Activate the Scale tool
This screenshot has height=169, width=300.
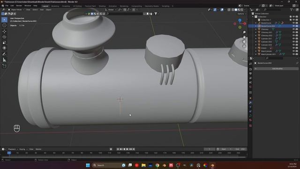click(4, 43)
